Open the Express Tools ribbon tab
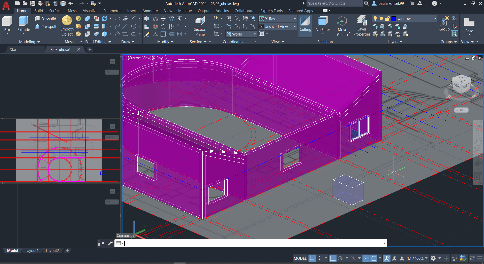The image size is (484, 264). coord(271,11)
